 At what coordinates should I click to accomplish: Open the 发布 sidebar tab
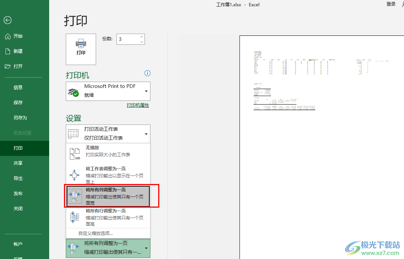[x=24, y=193]
